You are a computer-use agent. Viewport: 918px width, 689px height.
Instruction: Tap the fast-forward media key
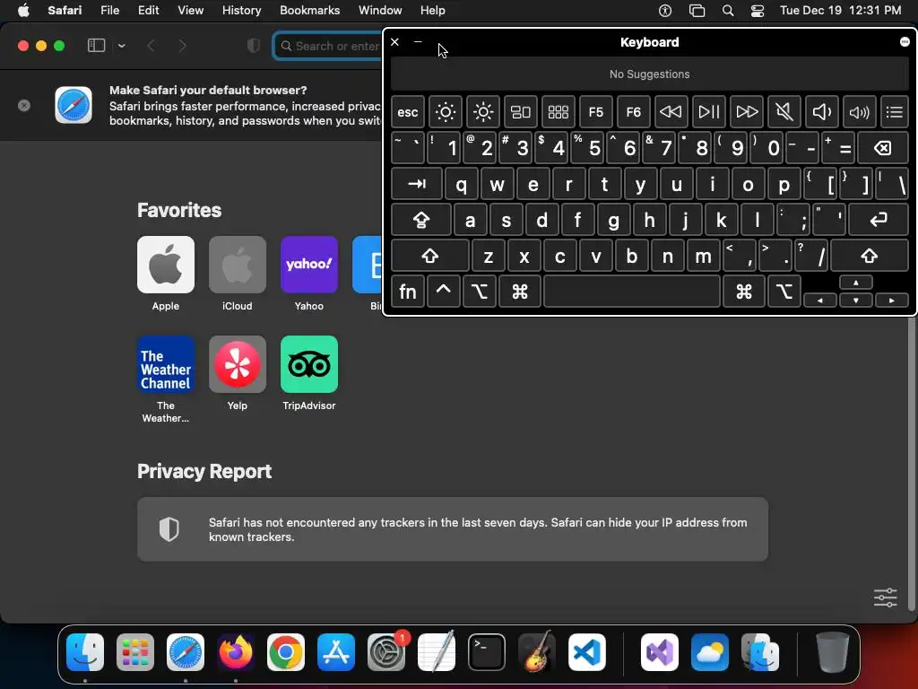coord(747,112)
